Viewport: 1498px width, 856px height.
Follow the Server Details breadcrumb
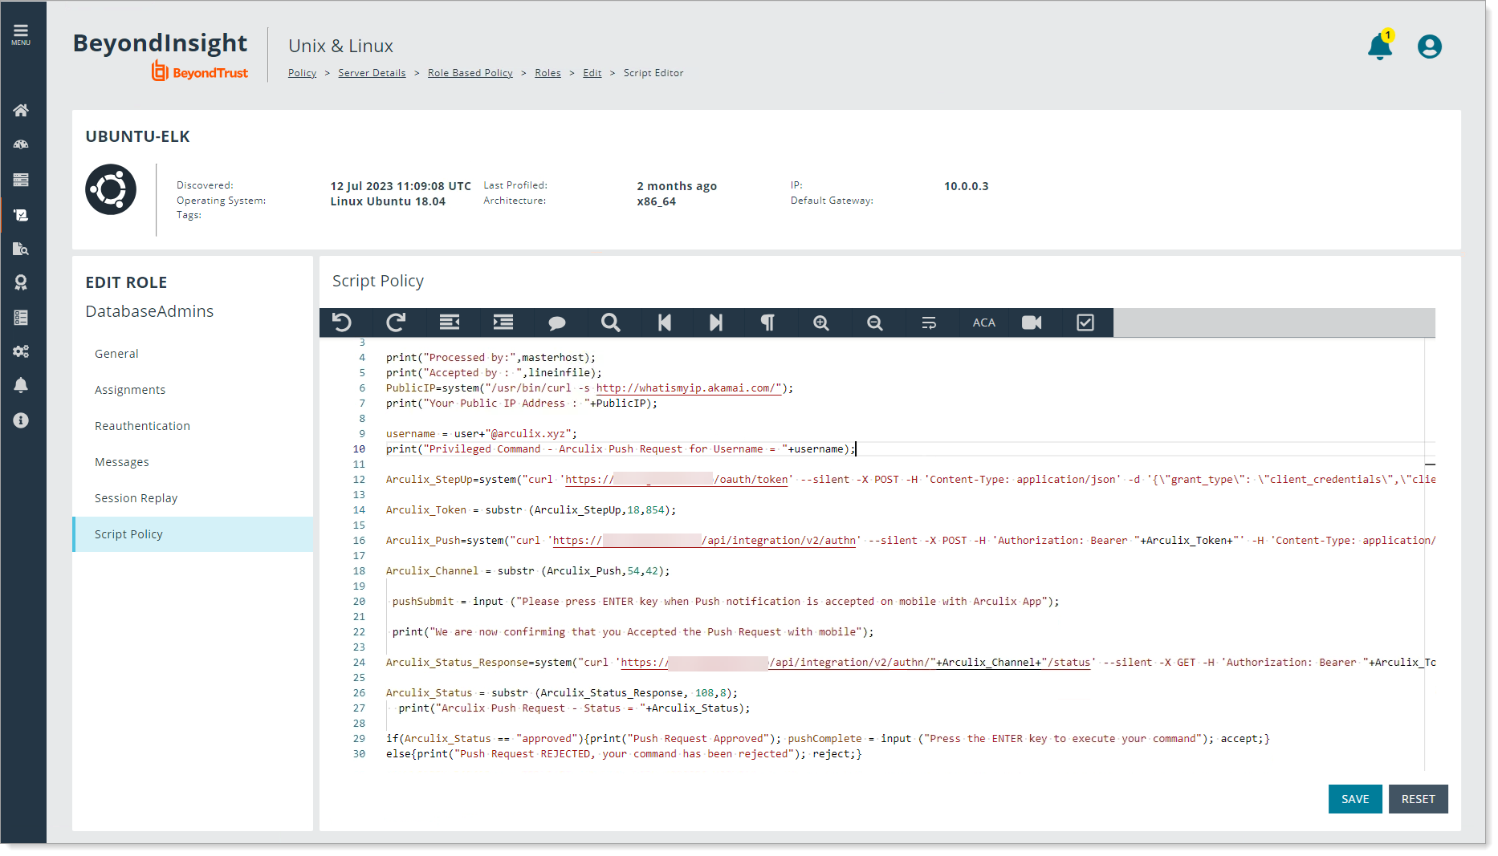tap(372, 73)
